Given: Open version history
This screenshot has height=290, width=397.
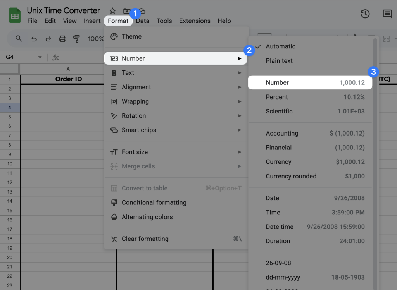Looking at the screenshot, I should tap(365, 14).
